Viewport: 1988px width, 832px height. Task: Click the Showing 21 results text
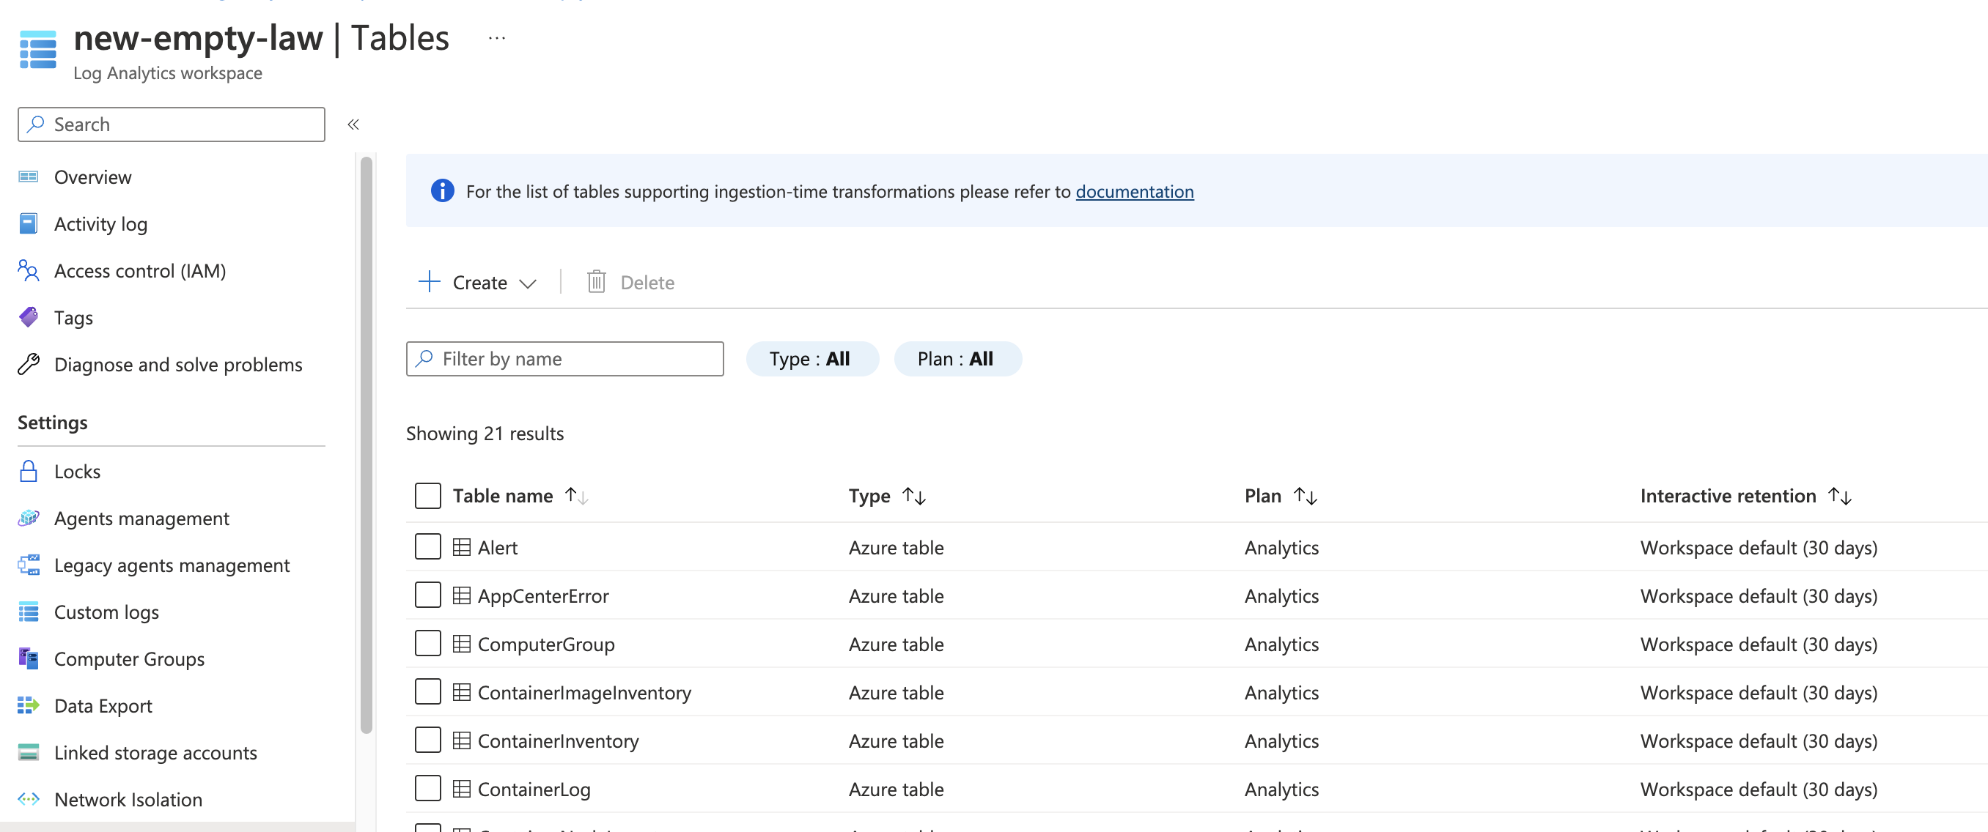click(485, 434)
